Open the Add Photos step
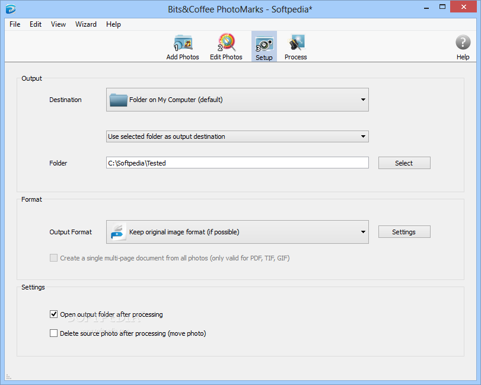Screen dimensions: 481x385 (x=183, y=47)
